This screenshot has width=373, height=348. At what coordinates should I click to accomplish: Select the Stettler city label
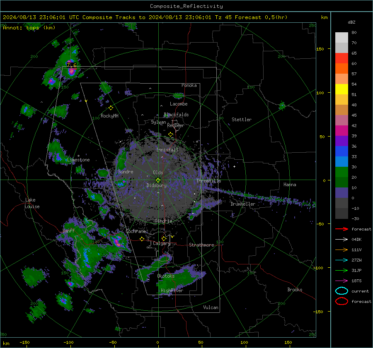click(x=242, y=120)
